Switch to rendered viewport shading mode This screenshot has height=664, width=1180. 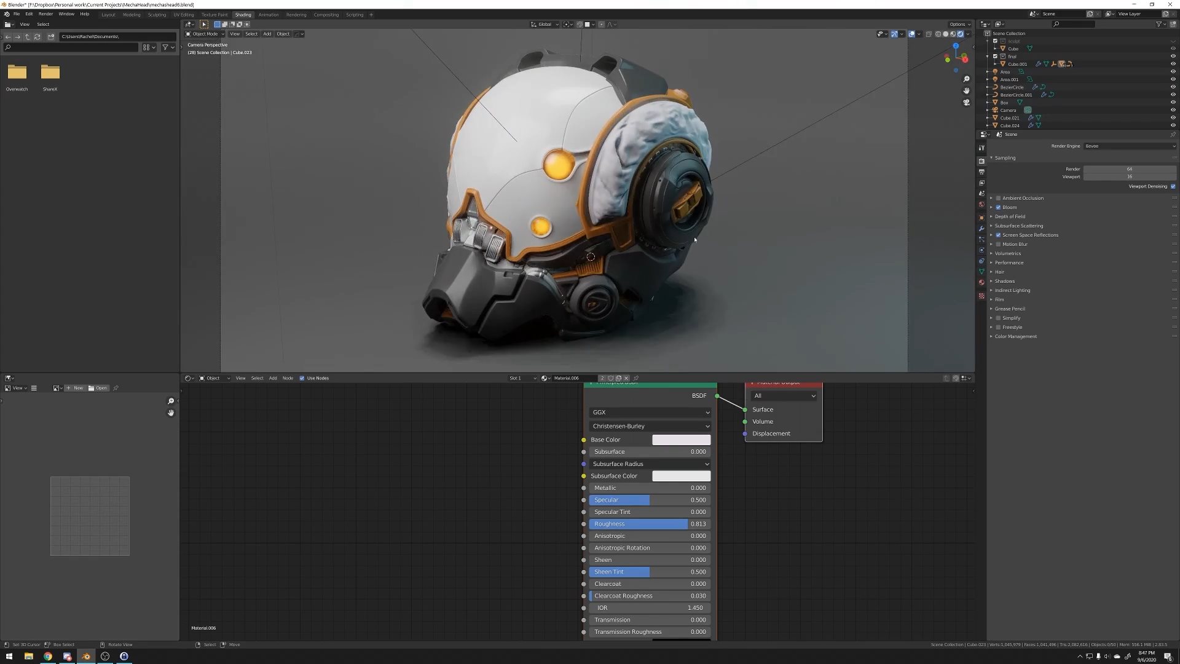961,34
